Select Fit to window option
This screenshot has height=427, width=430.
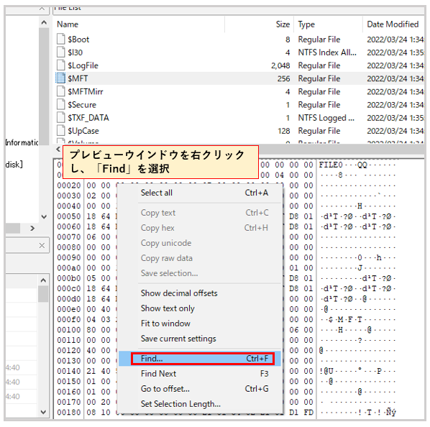tap(200, 323)
